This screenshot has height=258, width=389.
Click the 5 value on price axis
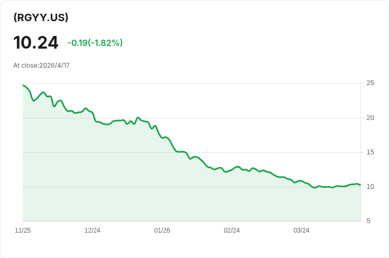pyautogui.click(x=368, y=221)
